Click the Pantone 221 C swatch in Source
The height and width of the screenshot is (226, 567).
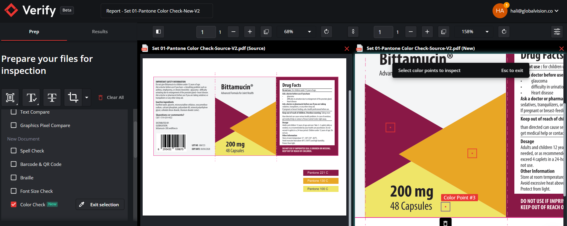point(321,173)
